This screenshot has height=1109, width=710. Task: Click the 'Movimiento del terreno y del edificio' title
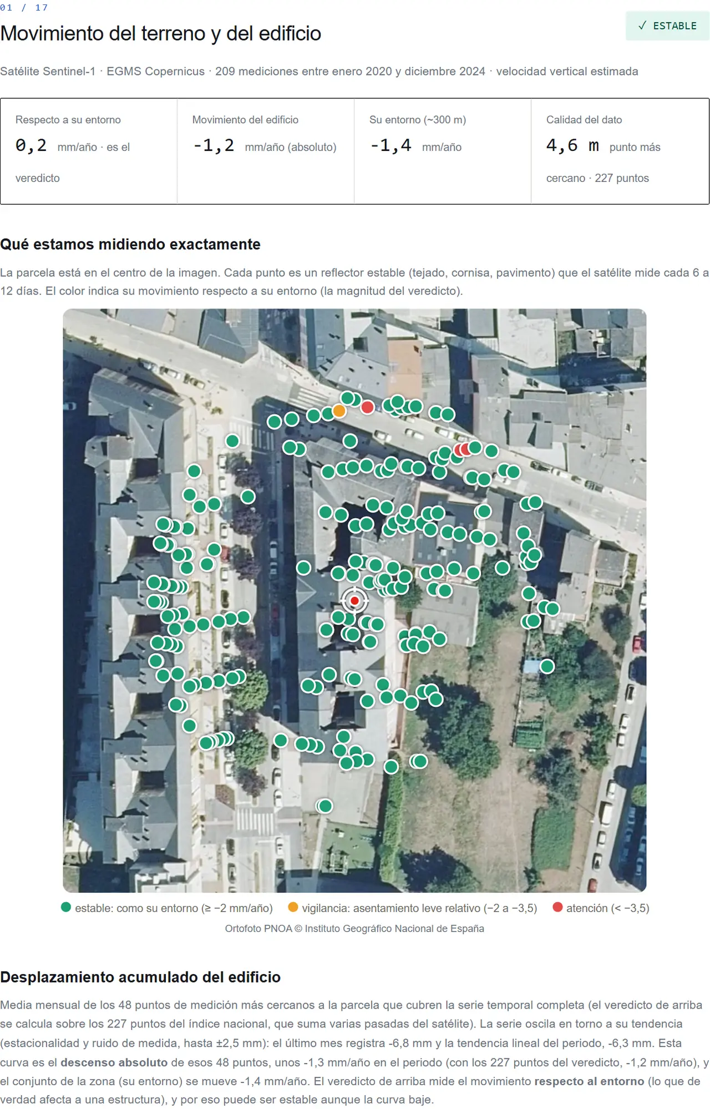[x=161, y=33]
